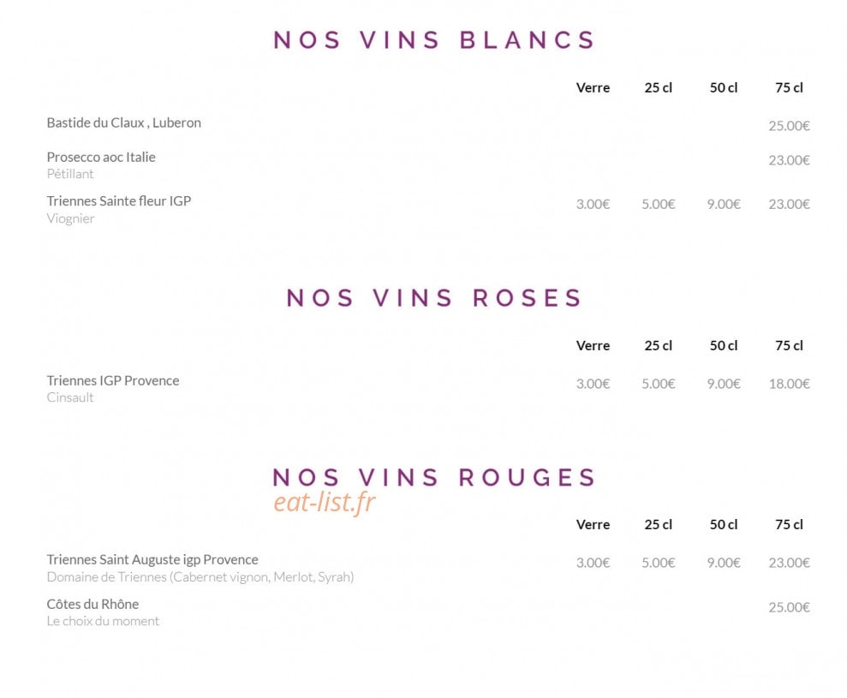The width and height of the screenshot is (847, 698).
Task: Click the Verre column header under Vins Blancs
Action: click(x=593, y=87)
